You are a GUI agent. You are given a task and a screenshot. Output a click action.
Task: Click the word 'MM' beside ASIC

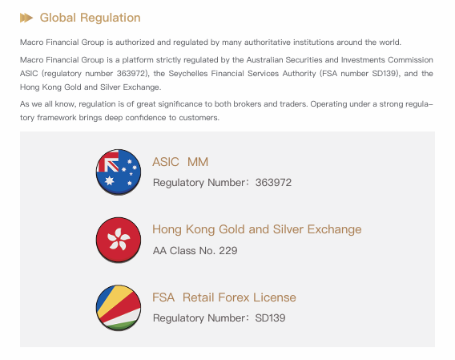[198, 162]
